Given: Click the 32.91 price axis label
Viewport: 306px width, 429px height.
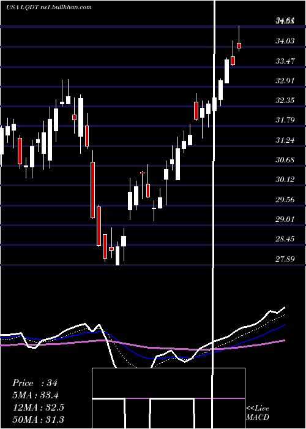Looking at the screenshot, I should pos(285,81).
